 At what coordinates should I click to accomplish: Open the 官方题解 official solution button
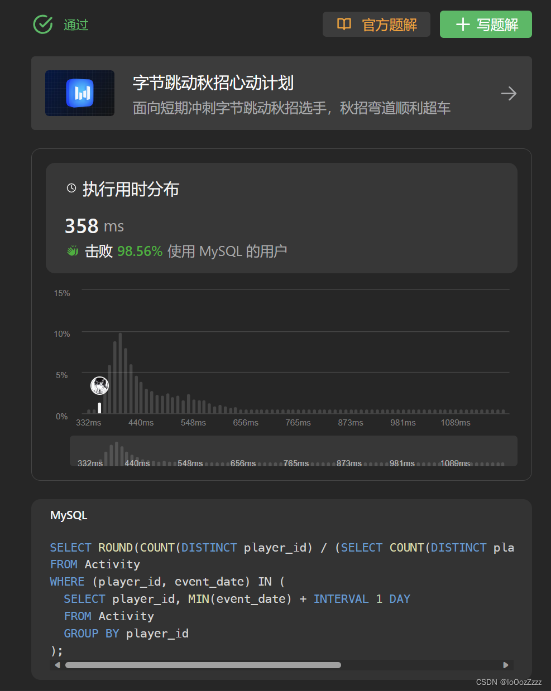(376, 25)
